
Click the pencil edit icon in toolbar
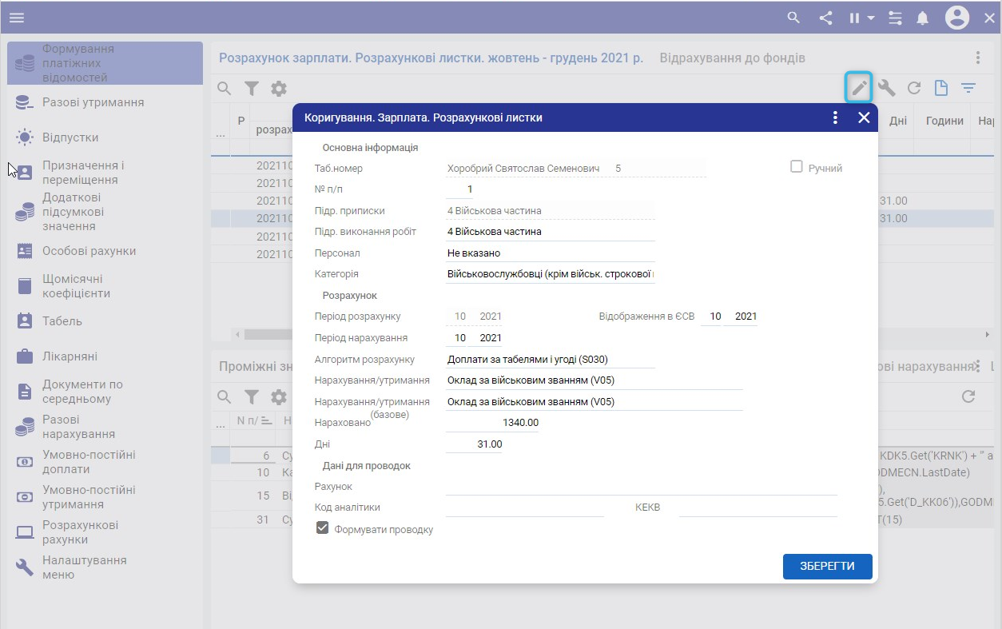point(859,88)
